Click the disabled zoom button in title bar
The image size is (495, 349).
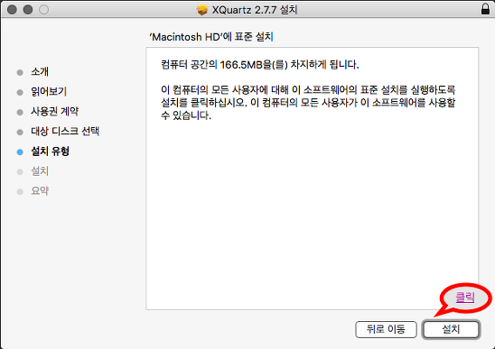pos(44,10)
